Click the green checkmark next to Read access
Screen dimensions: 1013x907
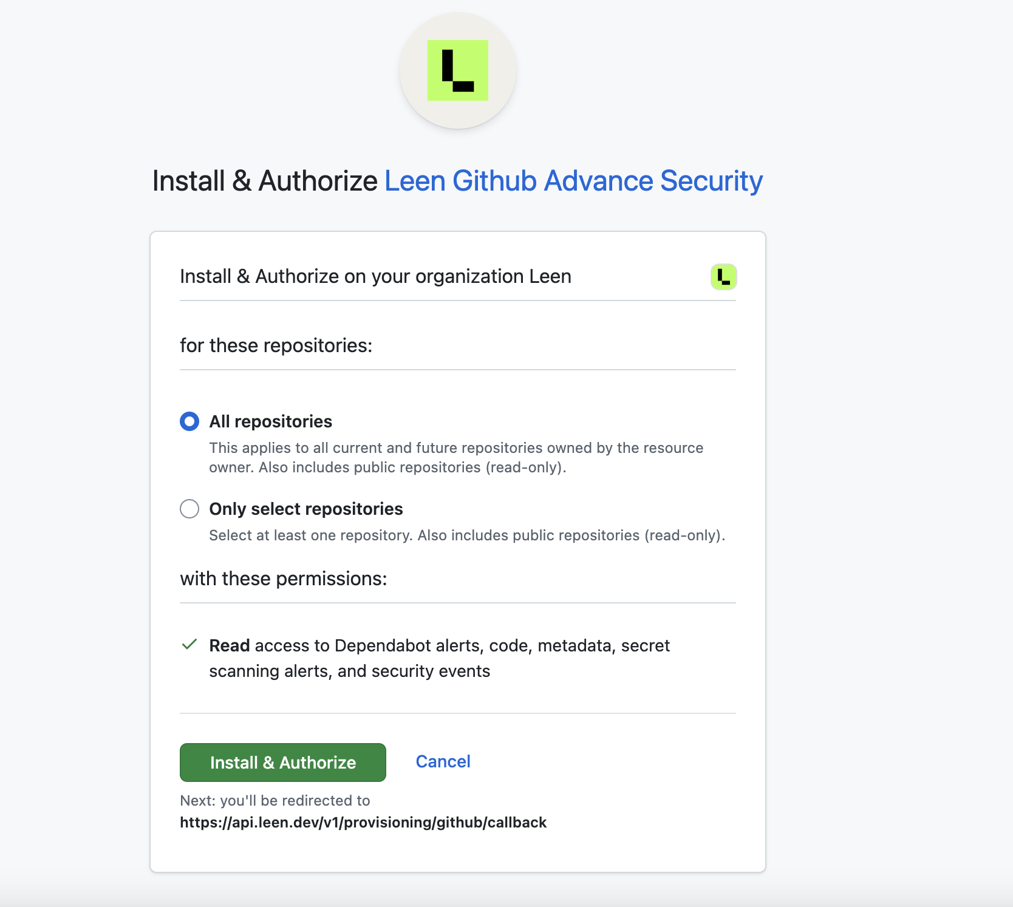click(x=189, y=645)
